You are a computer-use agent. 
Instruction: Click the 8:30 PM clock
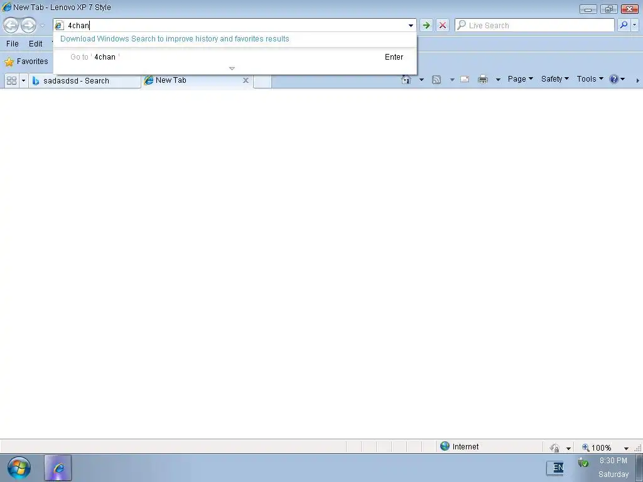coord(613,461)
